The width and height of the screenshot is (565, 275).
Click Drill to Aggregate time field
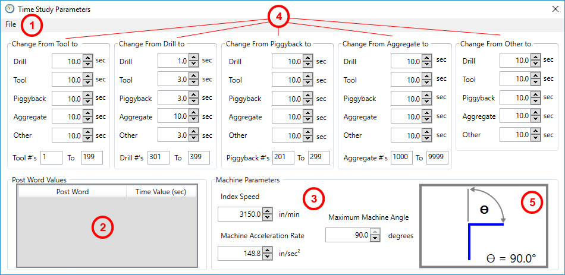click(172, 117)
